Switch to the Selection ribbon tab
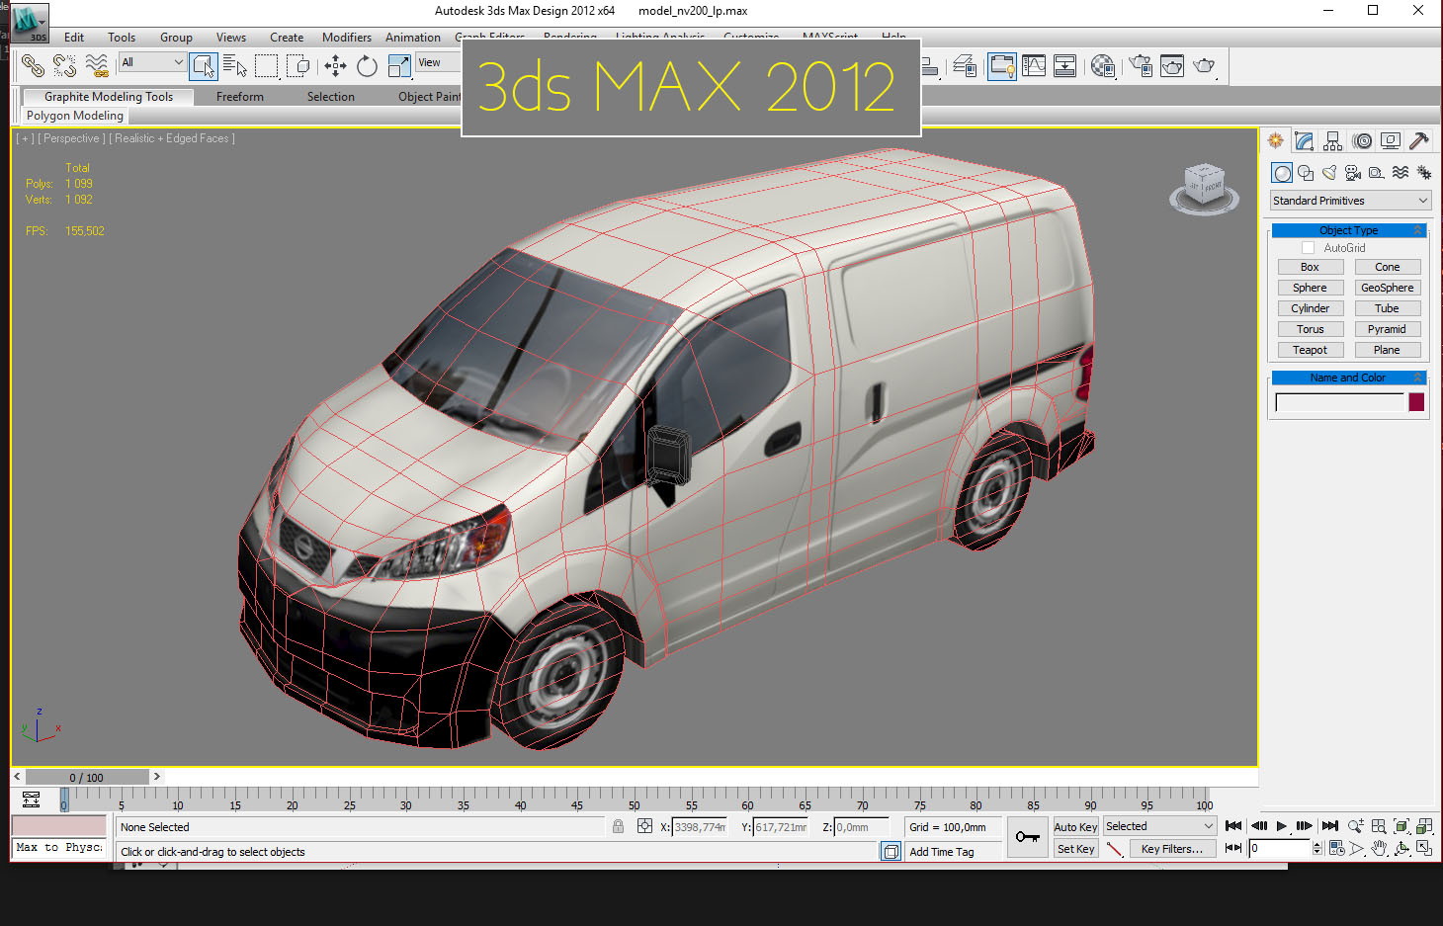The width and height of the screenshot is (1443, 926). point(331,97)
